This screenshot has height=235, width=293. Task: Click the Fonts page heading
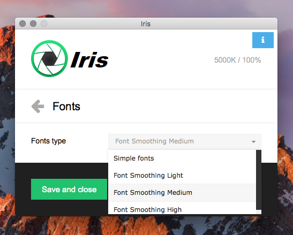point(66,107)
